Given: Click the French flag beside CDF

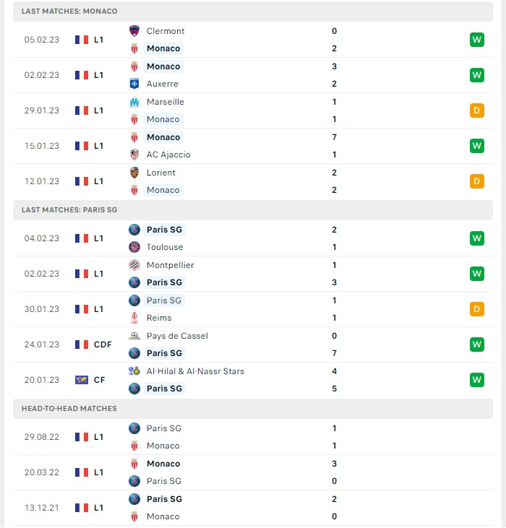Looking at the screenshot, I should click(x=82, y=345).
